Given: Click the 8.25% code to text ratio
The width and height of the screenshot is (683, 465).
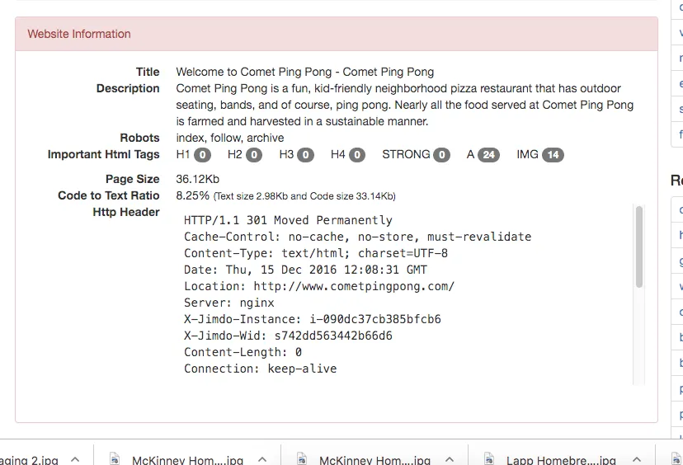Looking at the screenshot, I should tap(192, 196).
